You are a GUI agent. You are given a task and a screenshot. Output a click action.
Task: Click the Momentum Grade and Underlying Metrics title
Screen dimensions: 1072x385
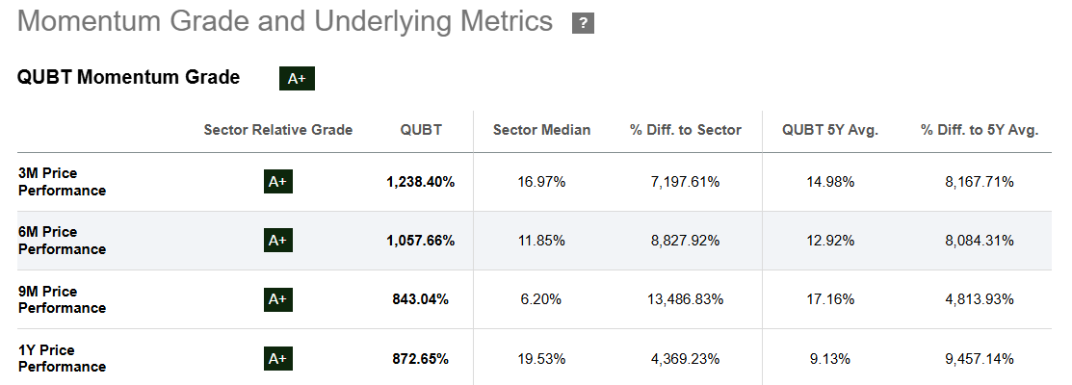(285, 22)
